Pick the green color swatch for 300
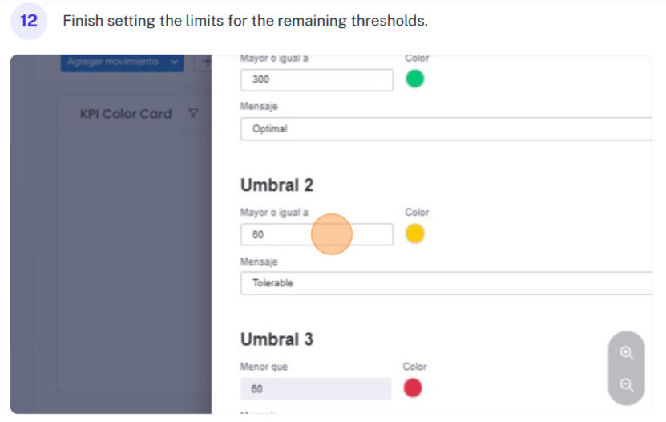Viewport: 666px width, 422px height. tap(414, 79)
